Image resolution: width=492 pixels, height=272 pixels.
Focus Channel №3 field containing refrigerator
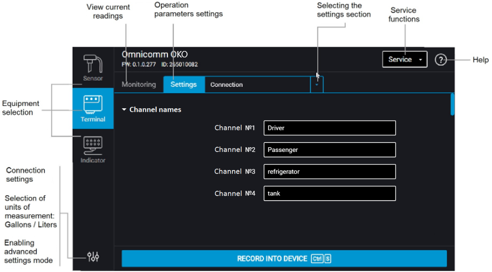coord(330,171)
